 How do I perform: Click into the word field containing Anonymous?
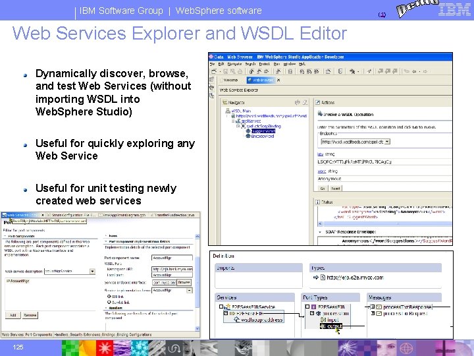[x=384, y=179]
